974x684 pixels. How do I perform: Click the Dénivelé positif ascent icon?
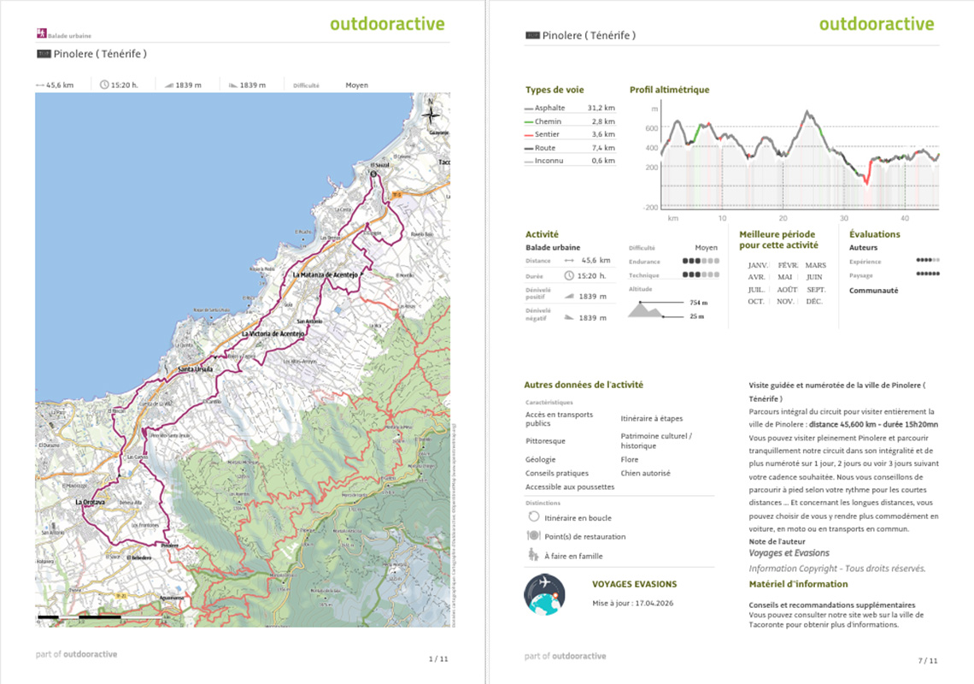pyautogui.click(x=569, y=297)
